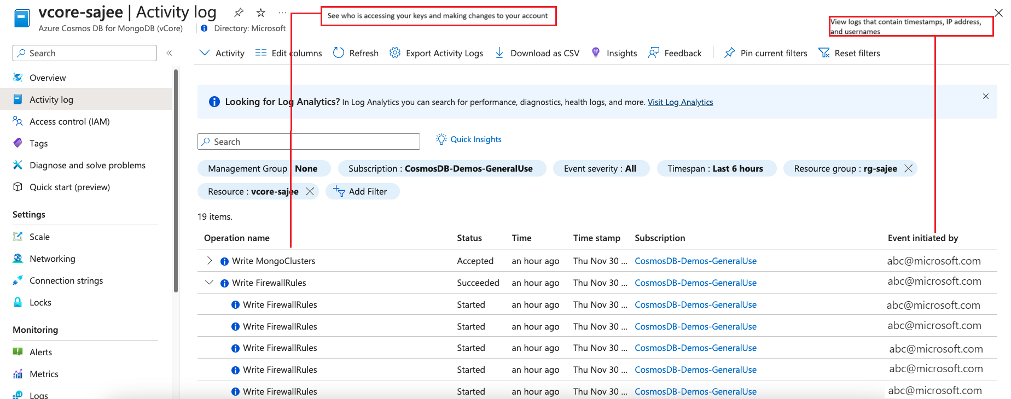
Task: Open Insights lightbulb icon
Action: (x=596, y=52)
